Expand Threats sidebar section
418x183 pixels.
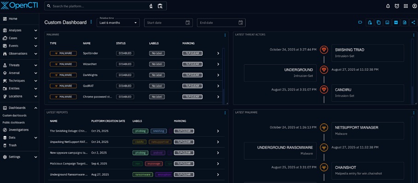click(x=36, y=65)
